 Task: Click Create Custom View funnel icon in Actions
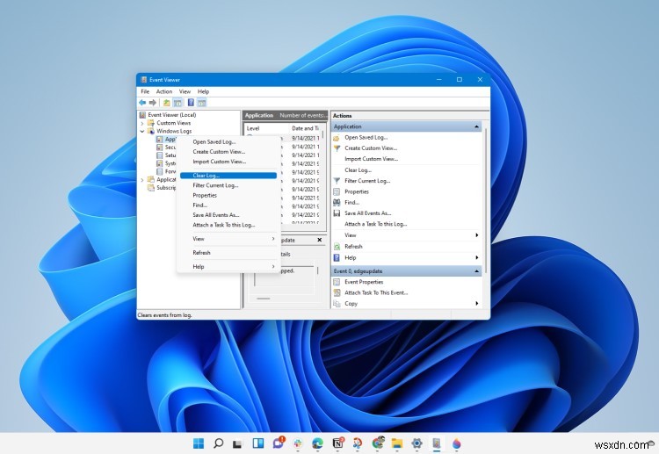[x=337, y=148]
